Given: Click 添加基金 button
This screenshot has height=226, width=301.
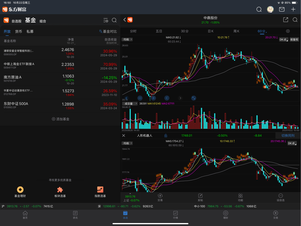Looking at the screenshot, I should [60, 119].
